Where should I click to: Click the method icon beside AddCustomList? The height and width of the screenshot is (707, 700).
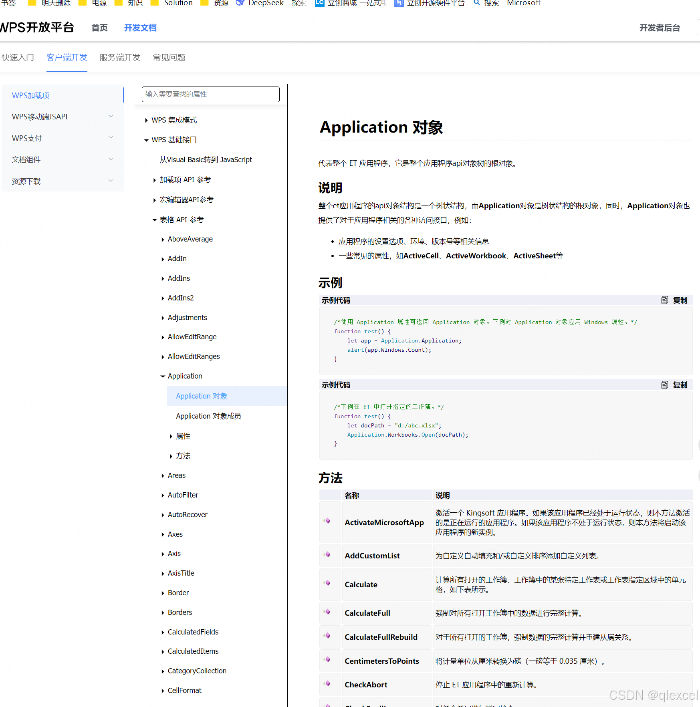coord(327,554)
